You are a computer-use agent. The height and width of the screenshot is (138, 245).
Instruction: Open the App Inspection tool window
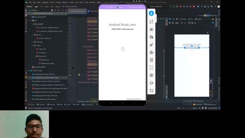click(88, 105)
